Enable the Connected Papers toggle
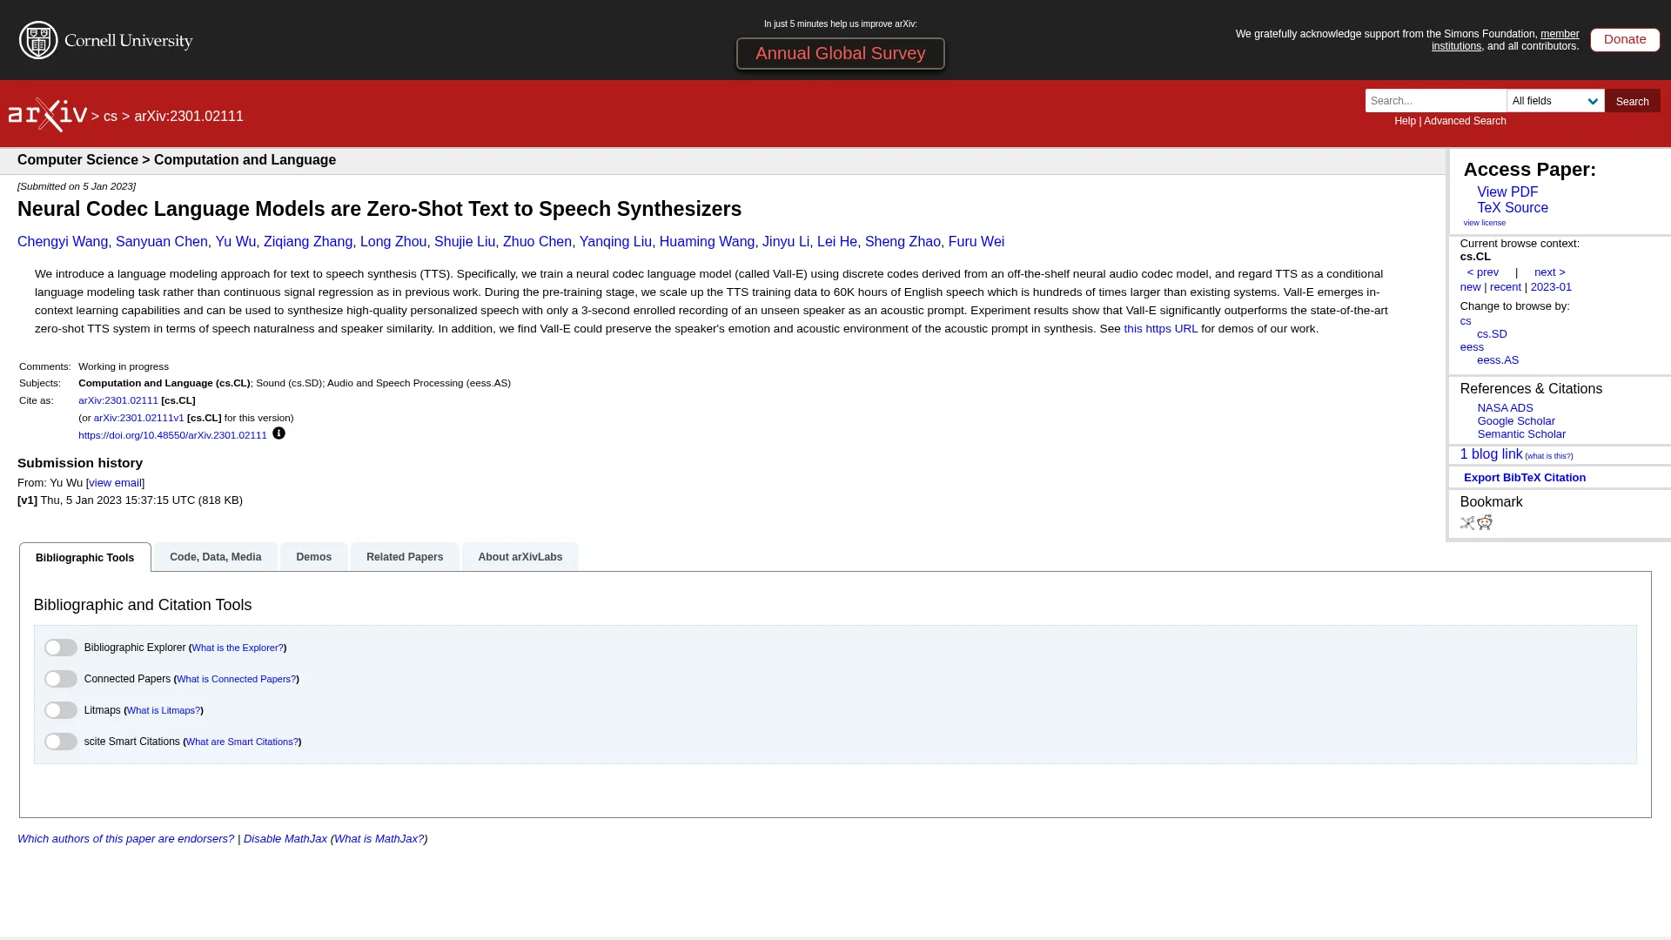 (61, 679)
